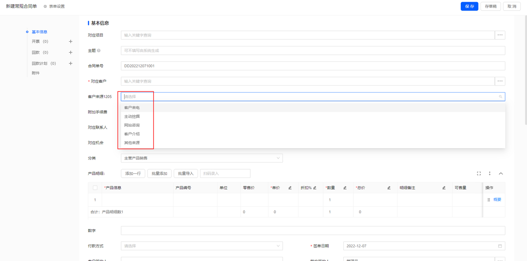The width and height of the screenshot is (527, 261).
Task: Choose 客户来电 from dropdown list
Action: (x=313, y=107)
